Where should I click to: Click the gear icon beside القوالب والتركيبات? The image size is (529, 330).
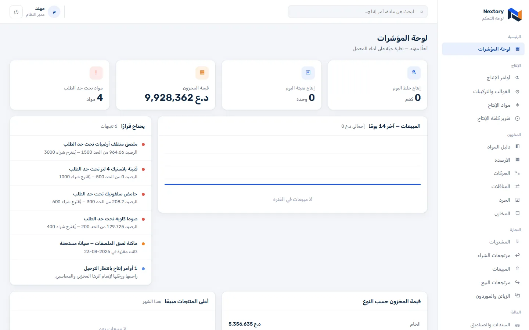click(517, 92)
